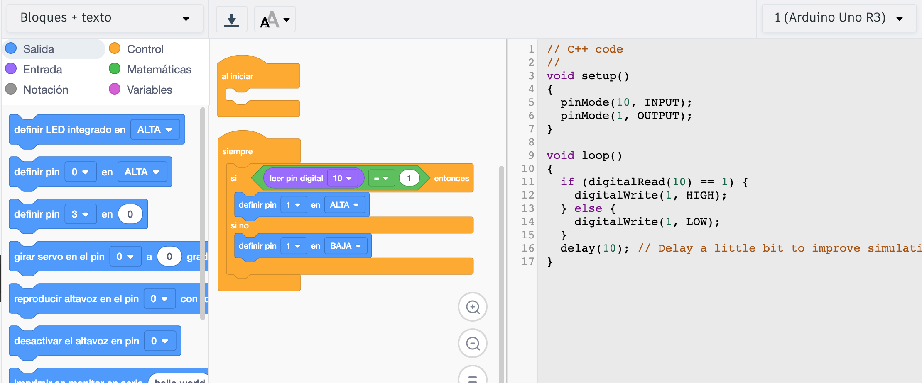Viewport: 922px width, 383px height.
Task: Open the BAJA state dropdown in workspace
Action: (x=345, y=246)
